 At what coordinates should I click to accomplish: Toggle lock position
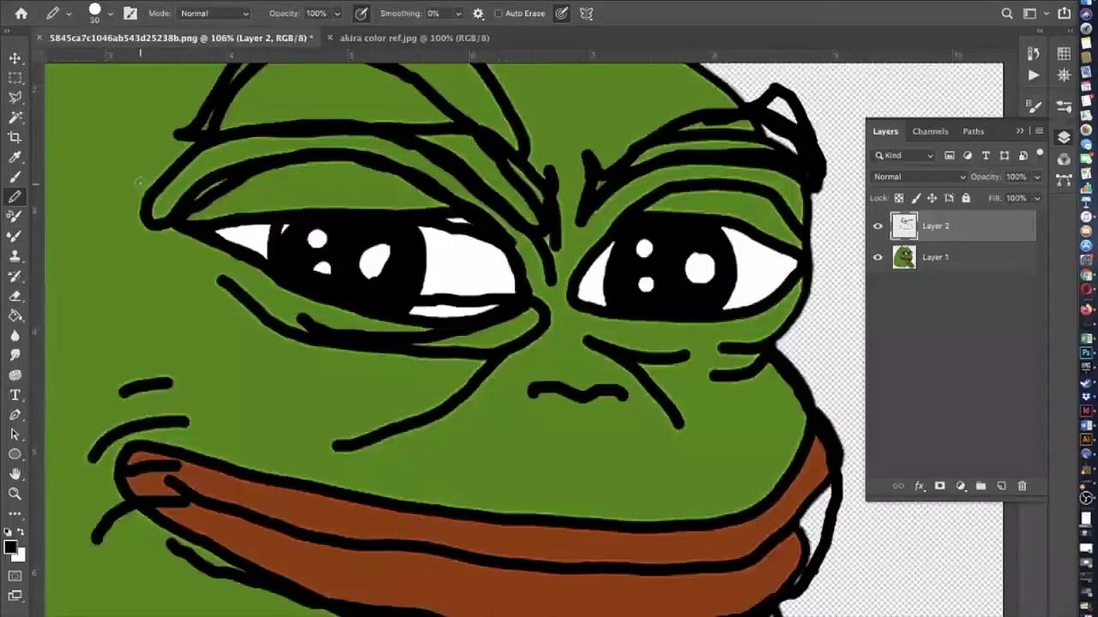[932, 198]
